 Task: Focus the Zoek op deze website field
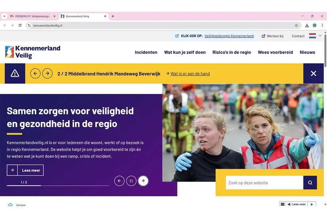pyautogui.click(x=264, y=183)
